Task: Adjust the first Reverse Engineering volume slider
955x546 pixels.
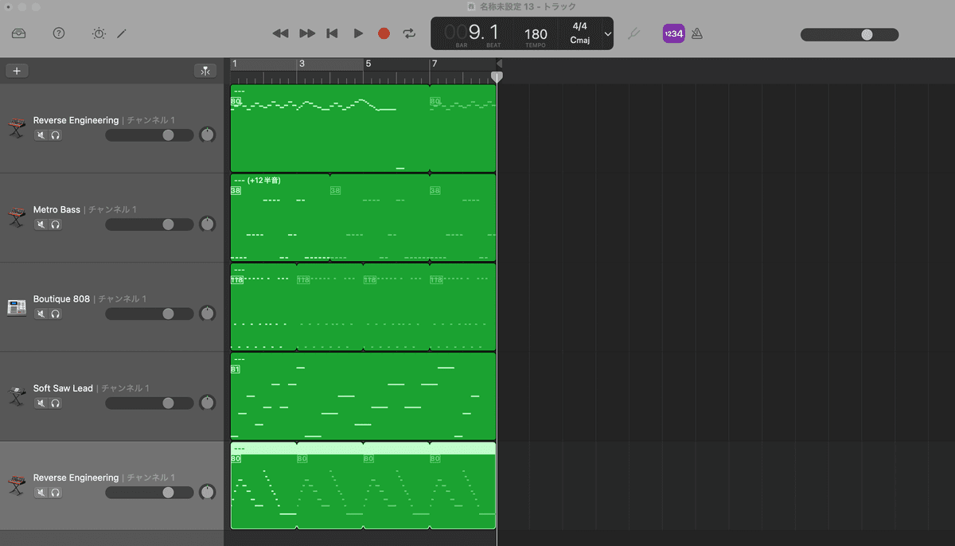Action: pos(149,135)
